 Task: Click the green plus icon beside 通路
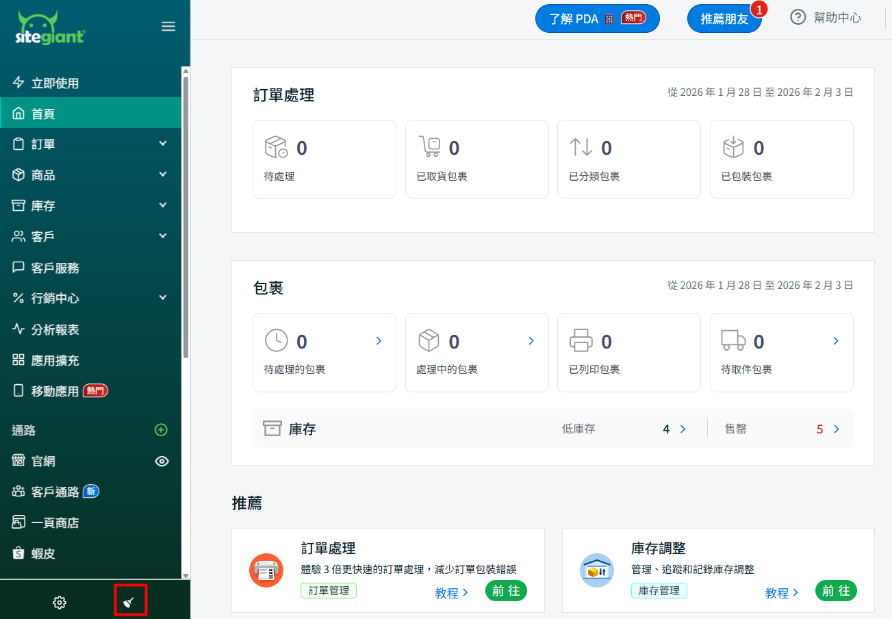pos(161,430)
